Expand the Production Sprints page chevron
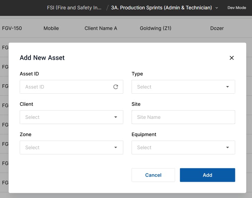The width and height of the screenshot is (252, 198). (x=217, y=8)
